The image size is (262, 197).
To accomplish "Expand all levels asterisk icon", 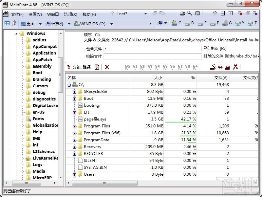I will 195,67.
